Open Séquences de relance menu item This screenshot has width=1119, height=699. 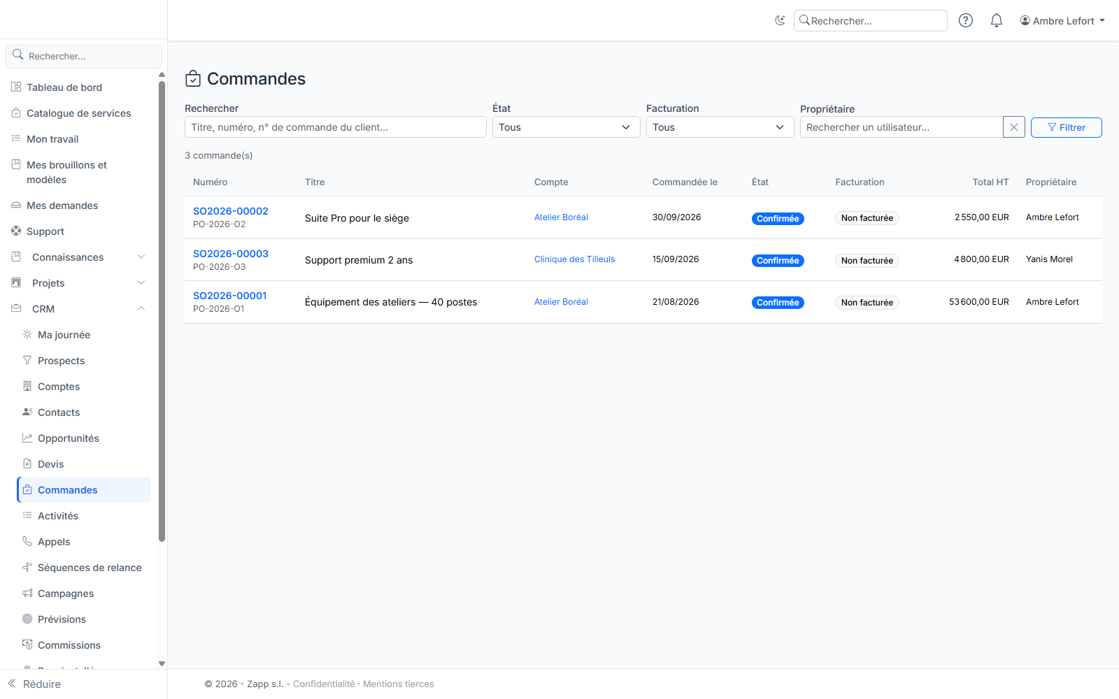click(x=84, y=568)
